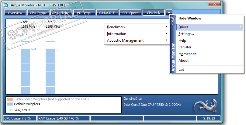
Task: Expand the Acoustic Management submenu
Action: click(x=137, y=40)
